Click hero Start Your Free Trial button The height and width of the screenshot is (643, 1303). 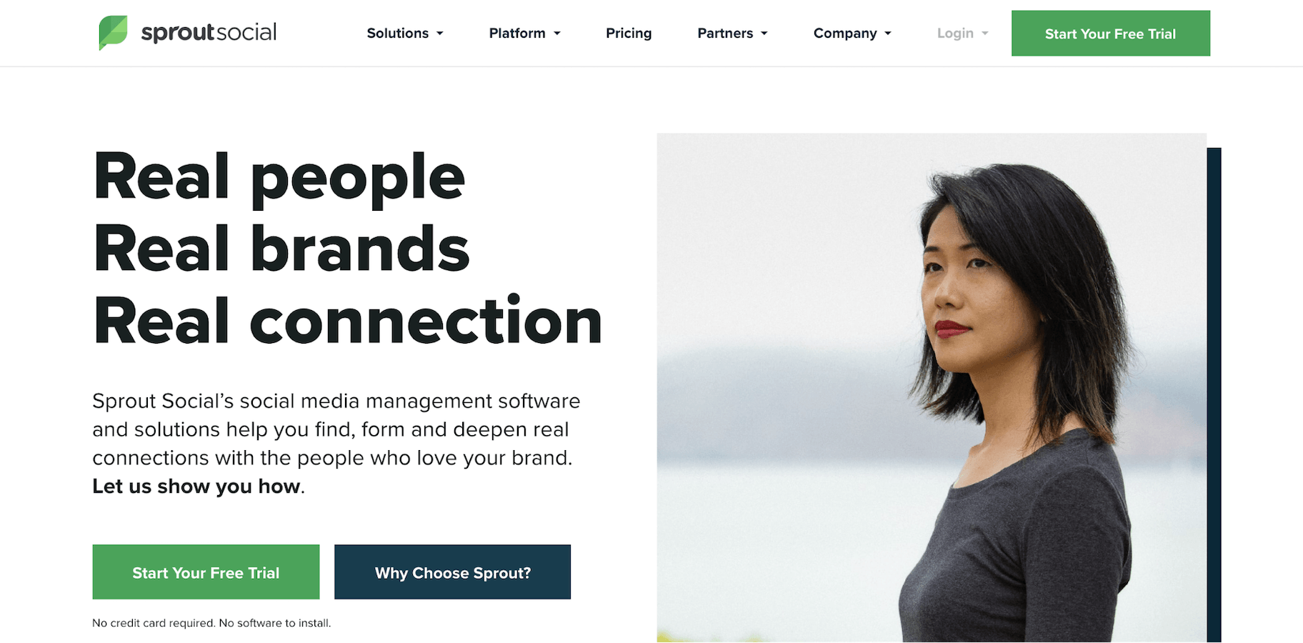coord(206,572)
